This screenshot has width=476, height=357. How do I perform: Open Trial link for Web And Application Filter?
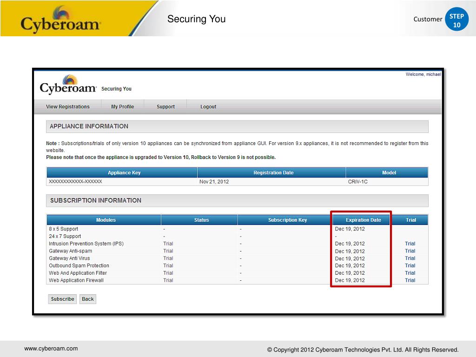click(410, 273)
